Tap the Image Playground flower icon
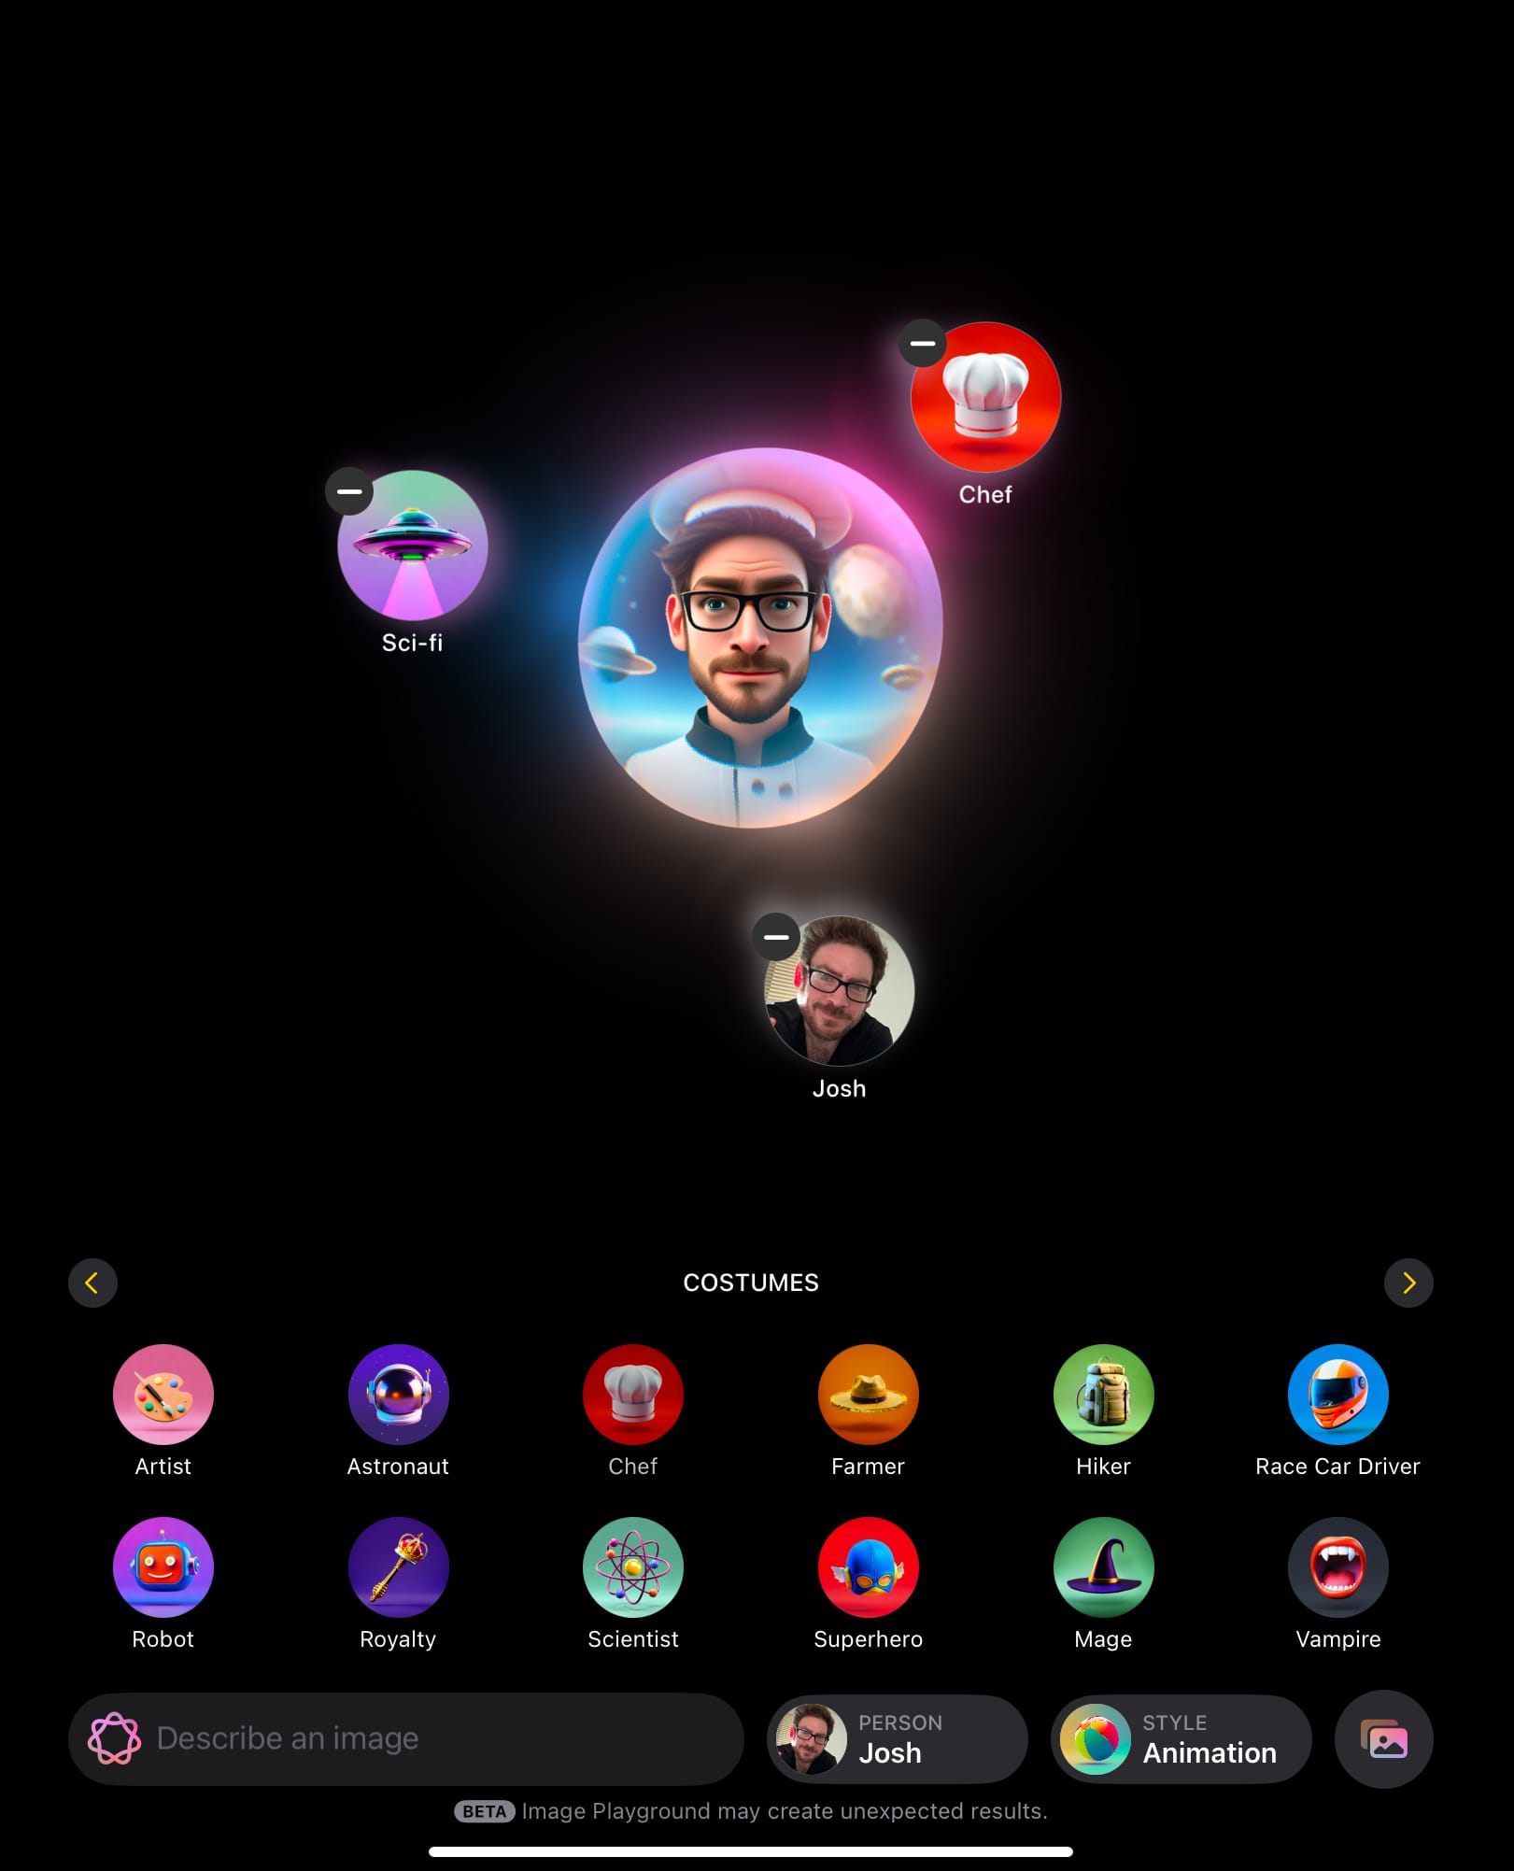Image resolution: width=1514 pixels, height=1871 pixels. pyautogui.click(x=115, y=1738)
